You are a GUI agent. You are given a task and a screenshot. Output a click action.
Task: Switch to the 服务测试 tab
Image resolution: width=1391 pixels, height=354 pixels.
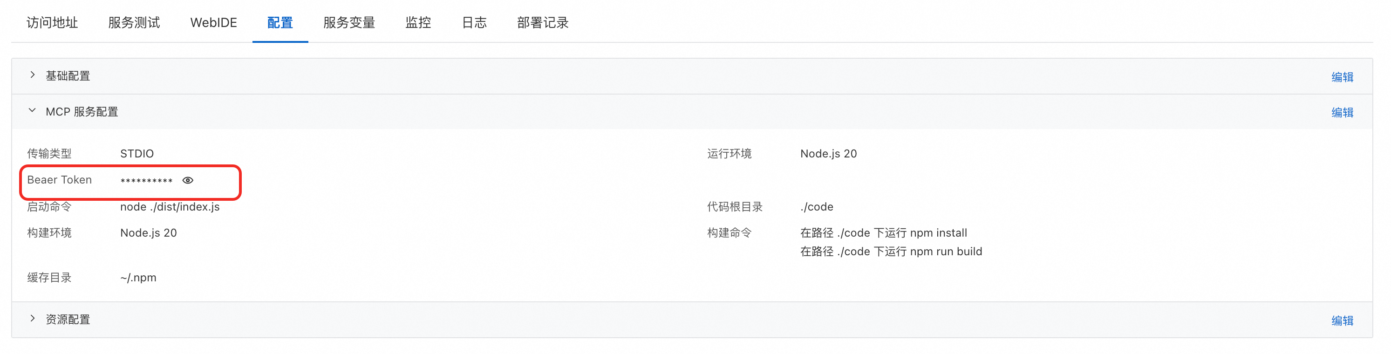coord(134,23)
